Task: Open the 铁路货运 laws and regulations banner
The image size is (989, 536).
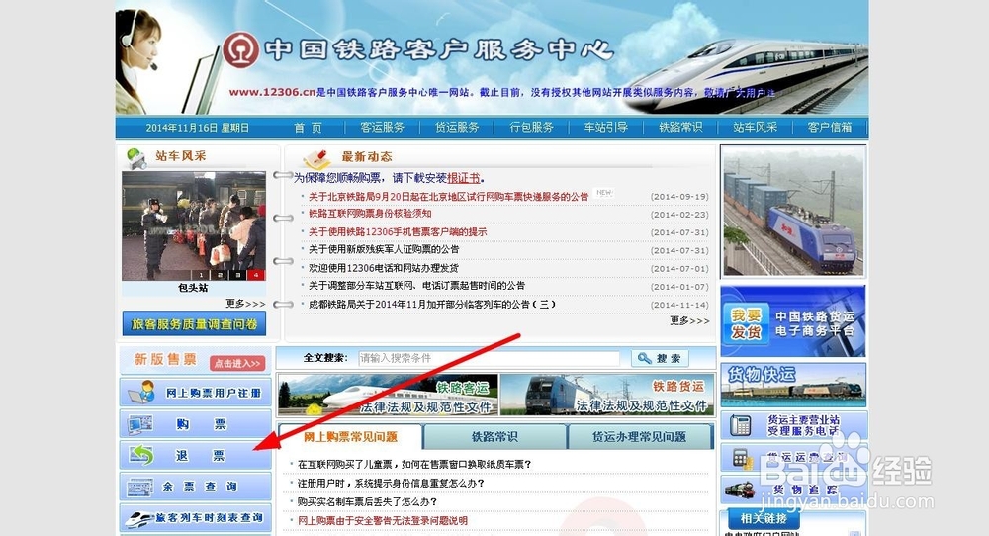Action: [x=607, y=395]
